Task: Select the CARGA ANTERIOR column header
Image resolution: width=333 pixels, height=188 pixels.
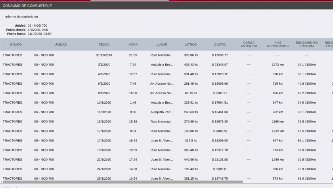Action: [x=249, y=45]
